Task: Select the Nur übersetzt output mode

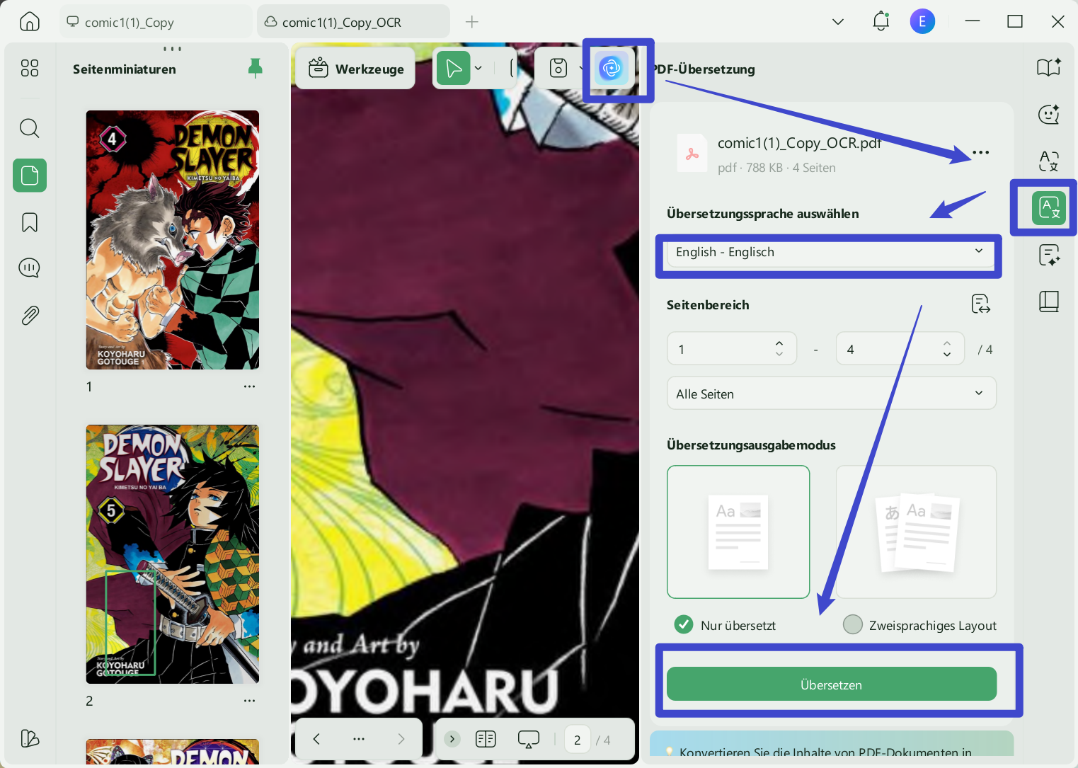Action: coord(683,624)
